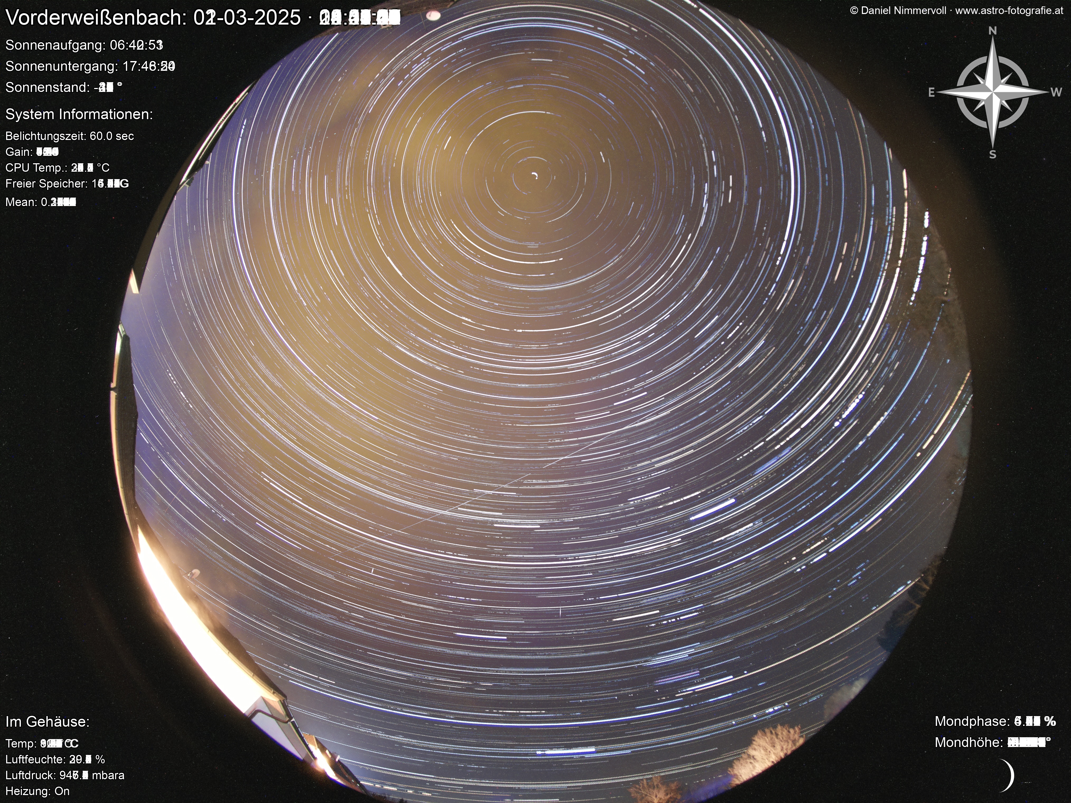
Task: Click the N label on the compass
Action: pyautogui.click(x=993, y=31)
